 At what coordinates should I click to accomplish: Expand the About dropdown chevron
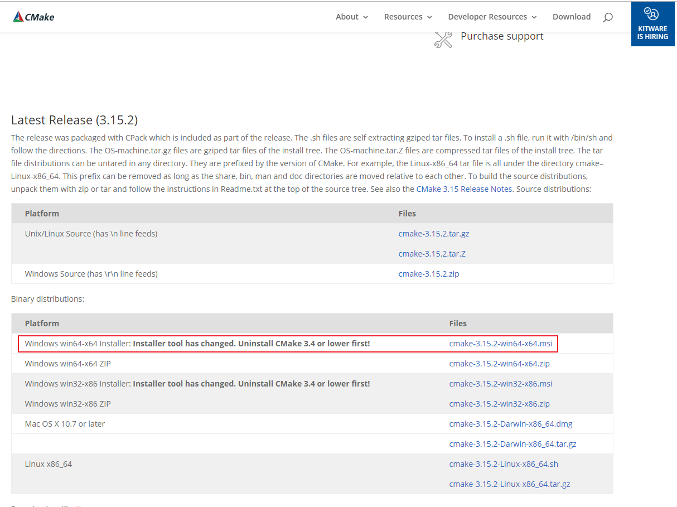point(366,17)
